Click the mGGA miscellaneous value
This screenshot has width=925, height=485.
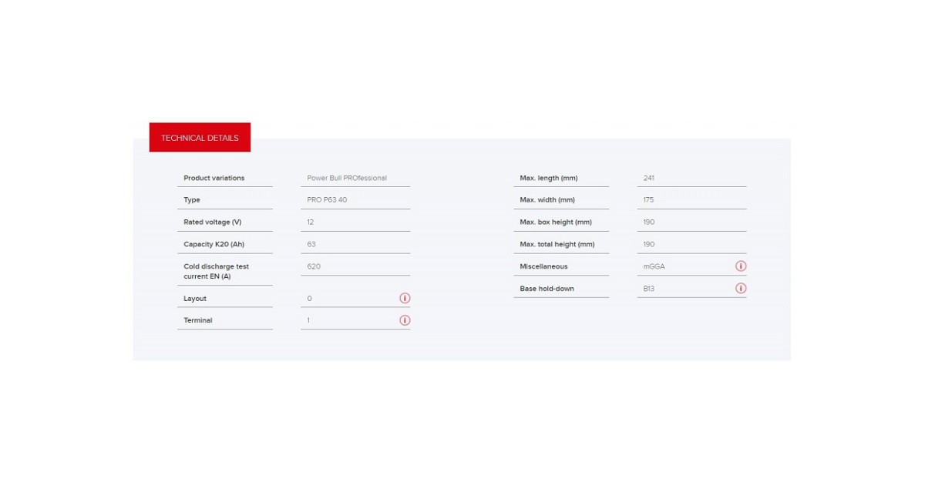pos(654,266)
